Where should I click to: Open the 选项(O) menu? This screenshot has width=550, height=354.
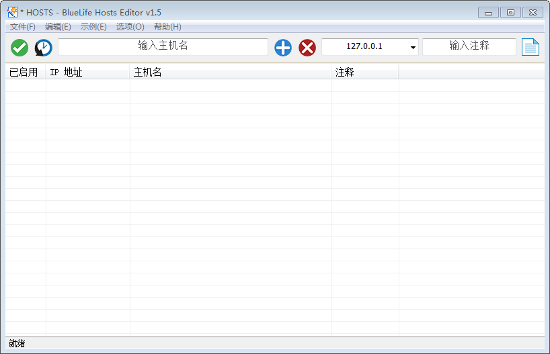click(130, 27)
